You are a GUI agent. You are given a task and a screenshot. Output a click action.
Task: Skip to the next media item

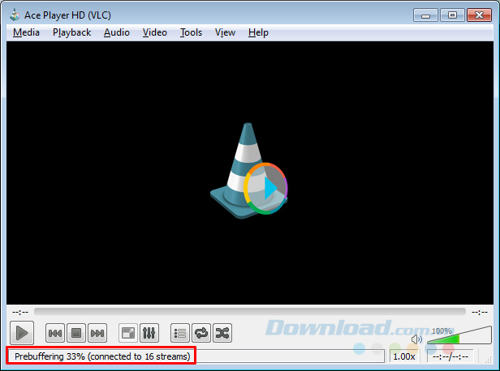(97, 333)
